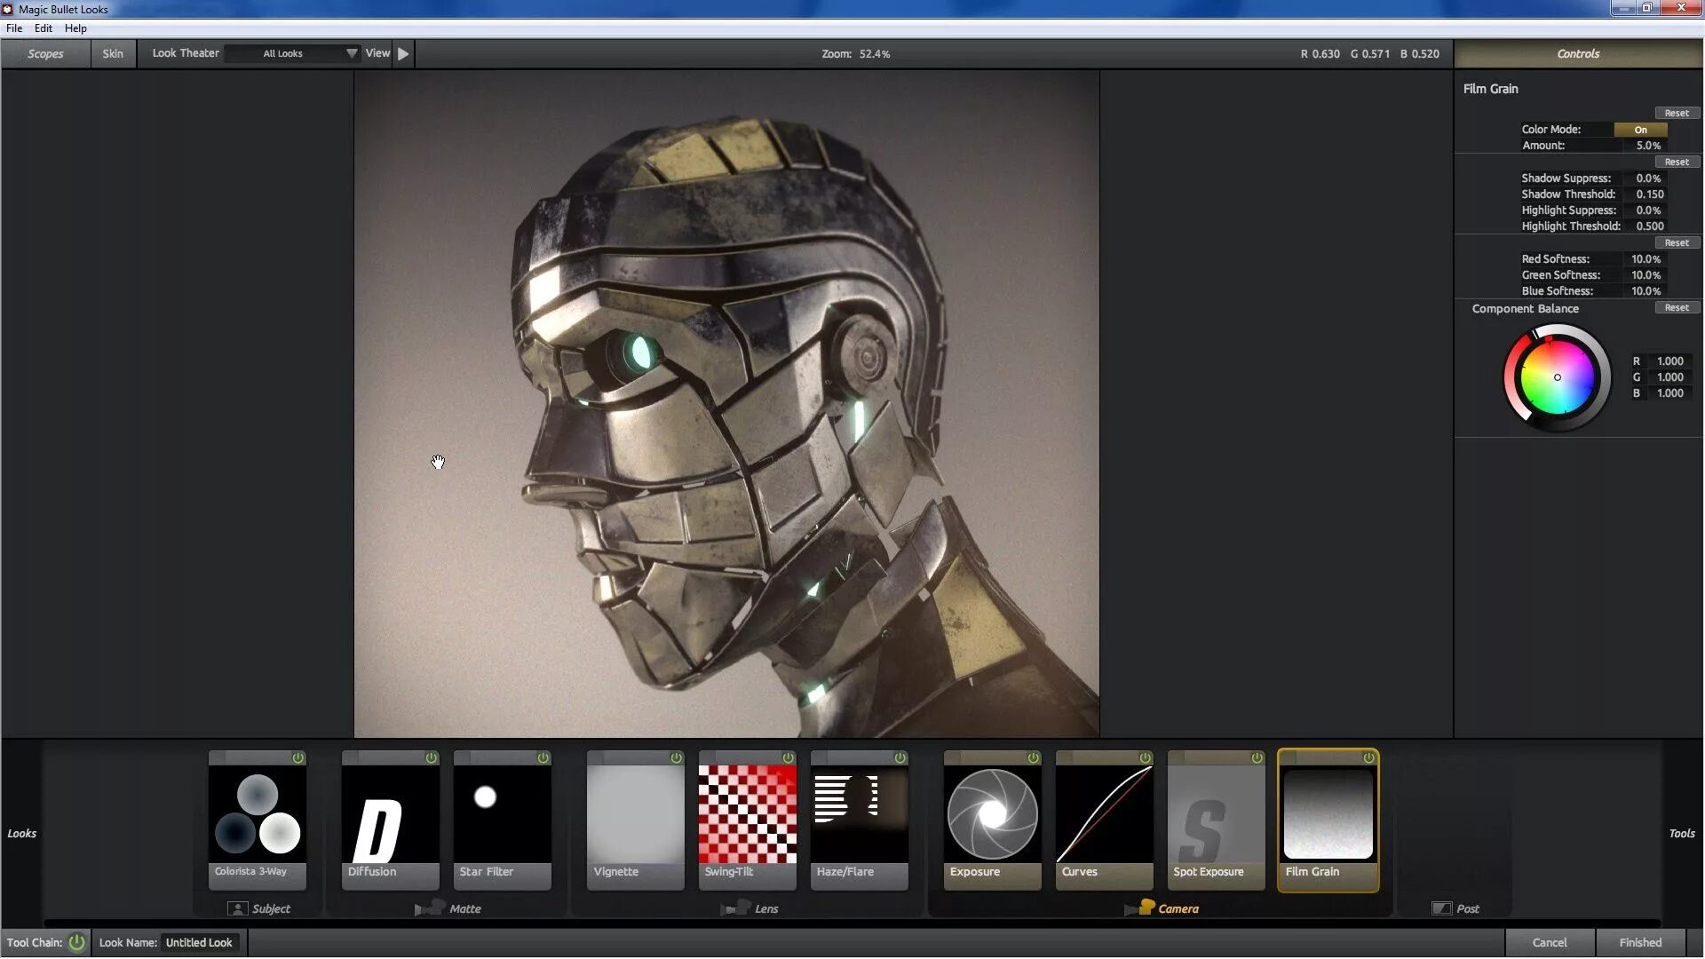
Task: Select the Exposure tool card
Action: [993, 817]
